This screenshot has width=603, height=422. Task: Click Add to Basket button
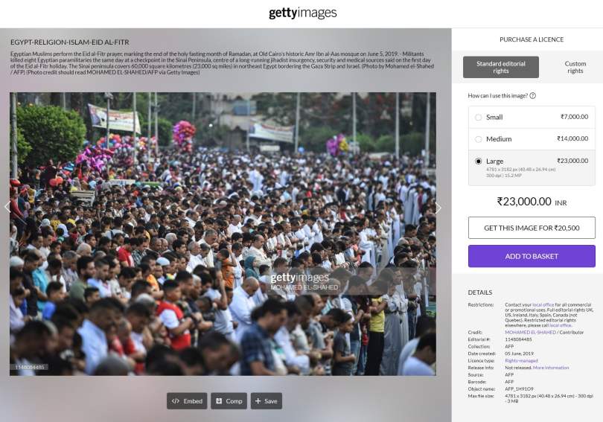click(x=532, y=256)
